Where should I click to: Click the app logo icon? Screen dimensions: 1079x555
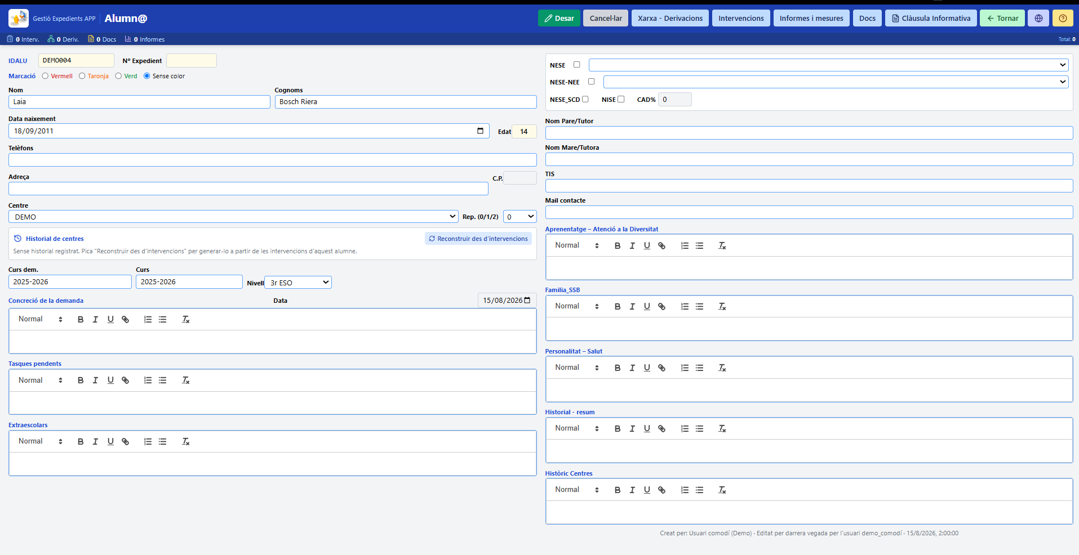(x=19, y=18)
